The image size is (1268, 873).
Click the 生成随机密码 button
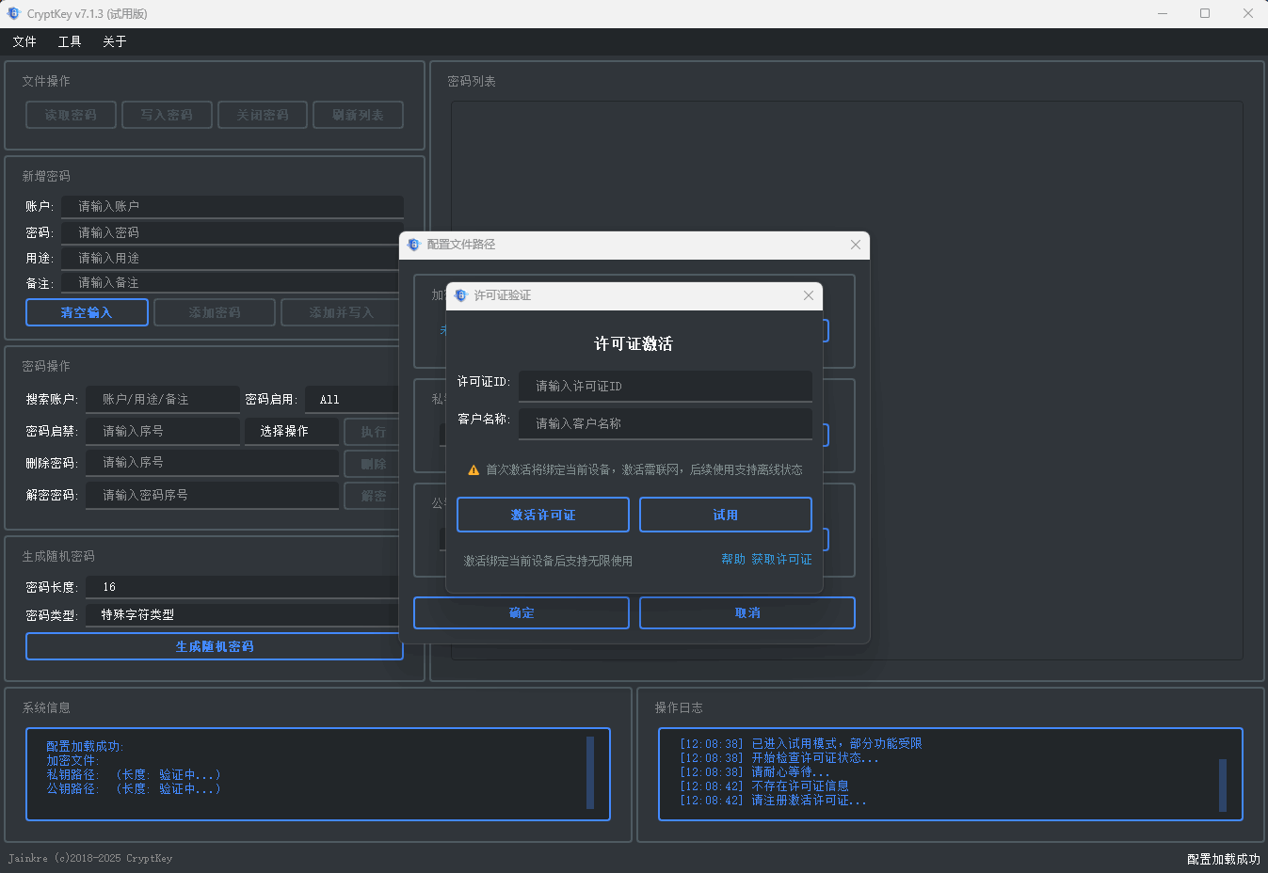coord(215,646)
